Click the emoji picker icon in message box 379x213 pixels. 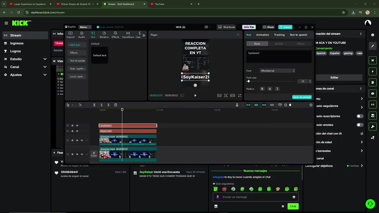point(294,197)
